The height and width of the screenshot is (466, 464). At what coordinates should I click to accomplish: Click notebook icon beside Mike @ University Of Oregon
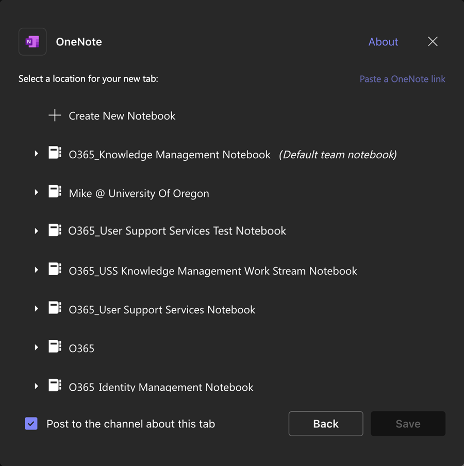pyautogui.click(x=55, y=191)
